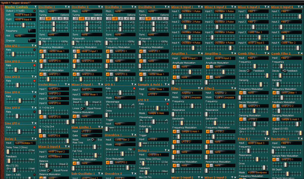The height and width of the screenshot is (179, 304).
Task: Open Filter 1 Mode dropdown showing Type A Lowpass
Action: pos(191,97)
